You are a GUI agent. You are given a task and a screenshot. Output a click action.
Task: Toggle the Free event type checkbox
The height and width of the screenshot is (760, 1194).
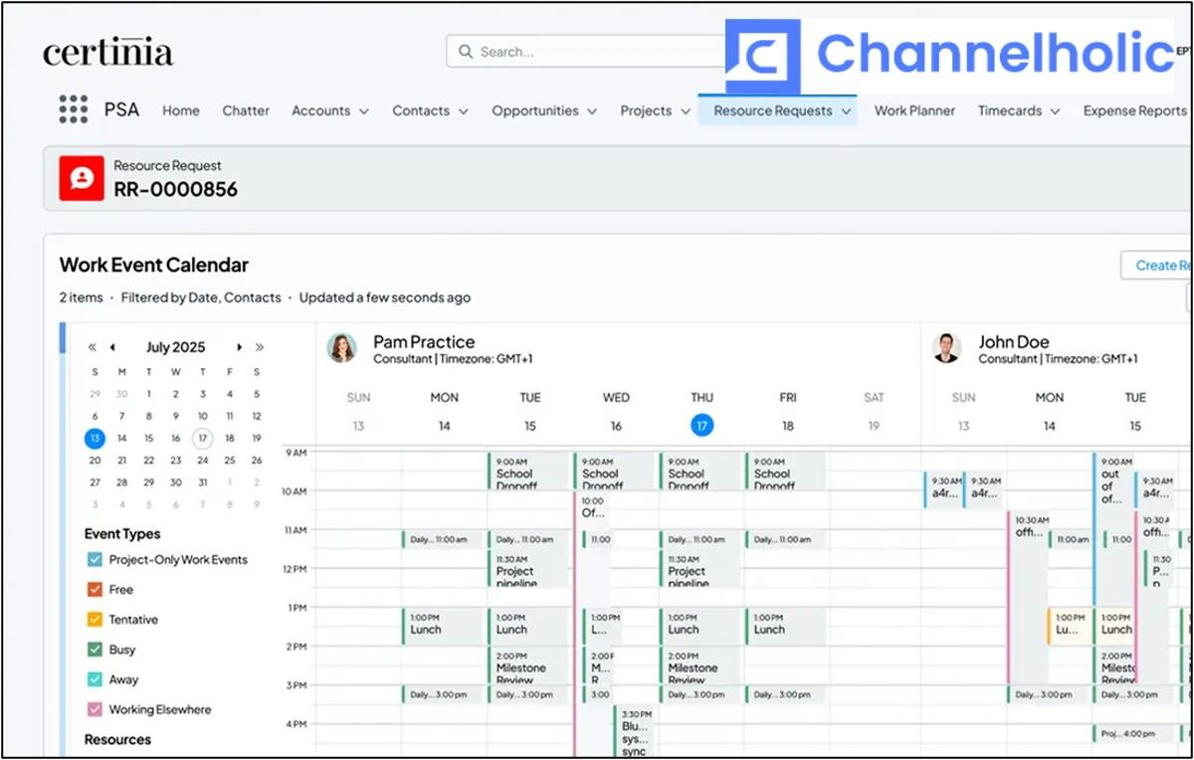coord(95,590)
